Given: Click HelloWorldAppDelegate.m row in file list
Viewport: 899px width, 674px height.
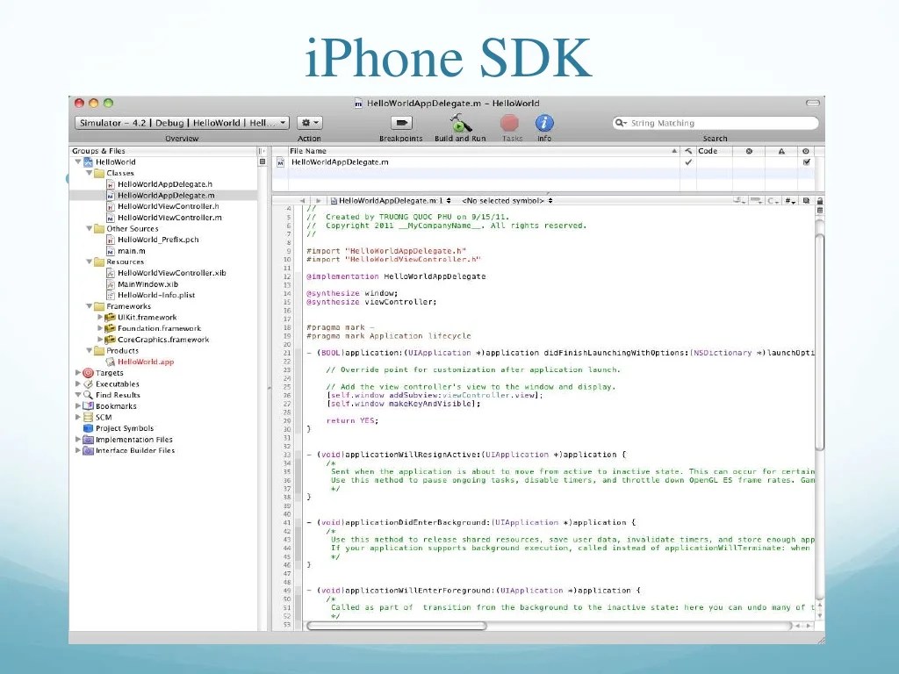Looking at the screenshot, I should click(543, 162).
